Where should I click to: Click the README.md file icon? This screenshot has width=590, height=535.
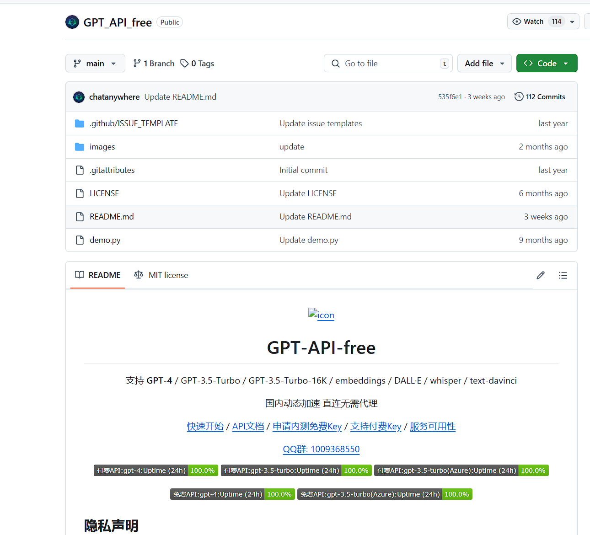[80, 217]
